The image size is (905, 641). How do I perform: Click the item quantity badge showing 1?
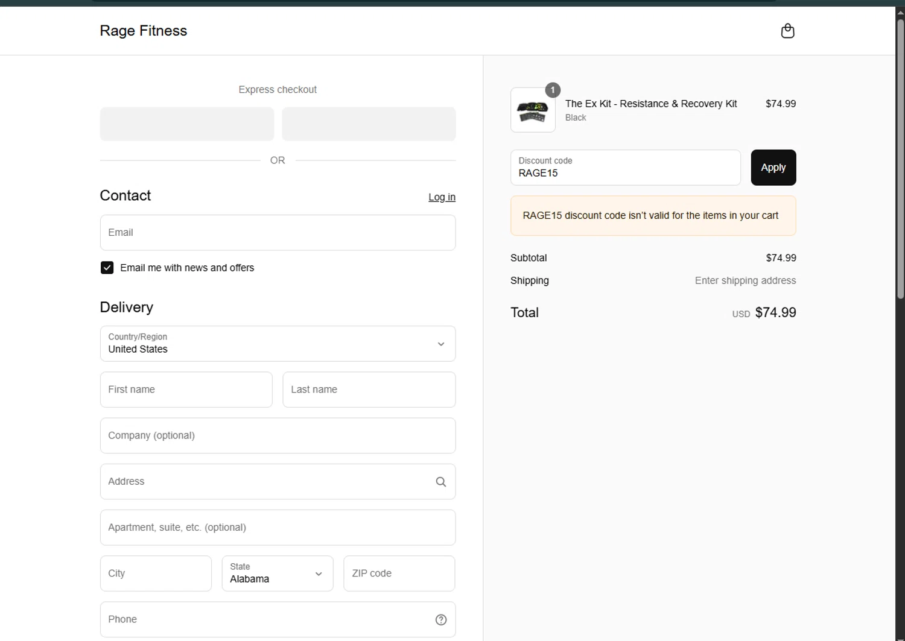[553, 90]
